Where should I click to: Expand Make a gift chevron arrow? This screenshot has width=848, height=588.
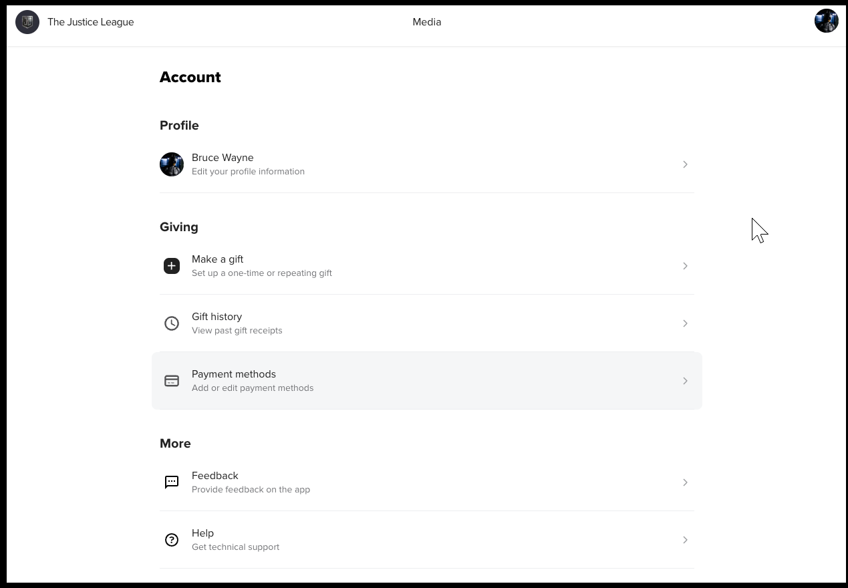click(685, 266)
